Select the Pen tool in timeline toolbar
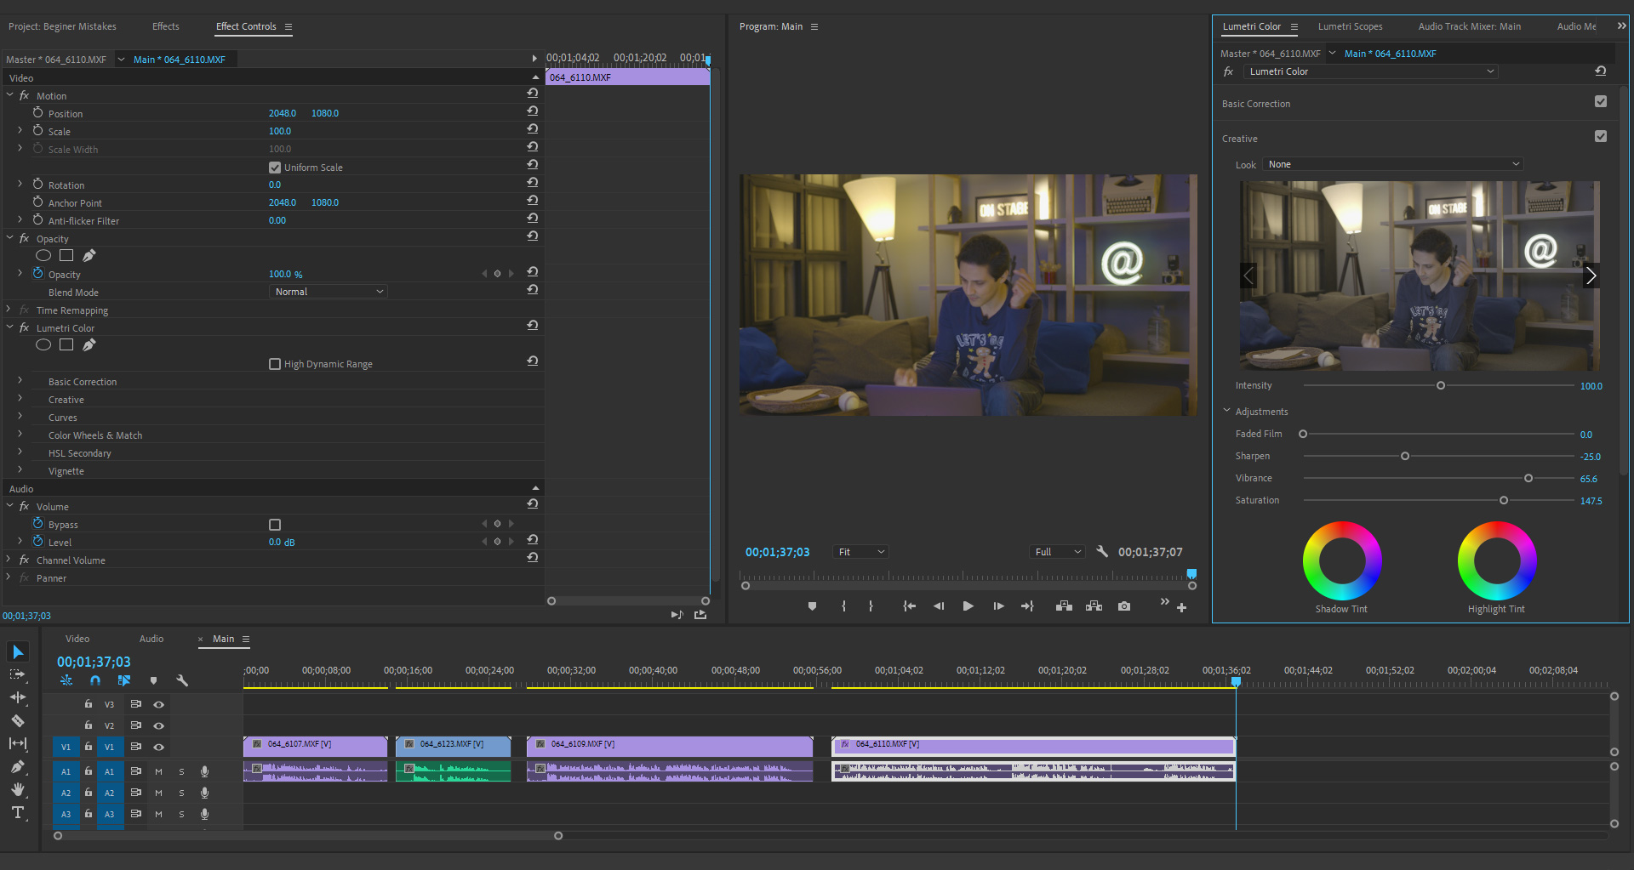The height and width of the screenshot is (870, 1634). [18, 766]
